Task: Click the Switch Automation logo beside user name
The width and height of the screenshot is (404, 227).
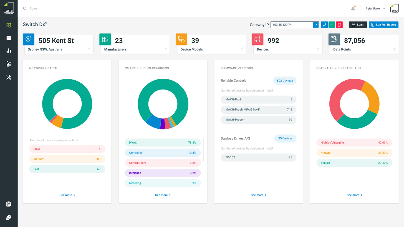Action: [394, 8]
